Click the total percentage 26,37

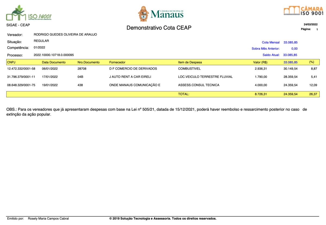pyautogui.click(x=313, y=94)
